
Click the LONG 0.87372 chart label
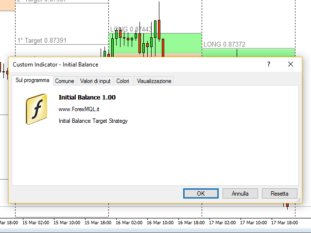click(225, 44)
